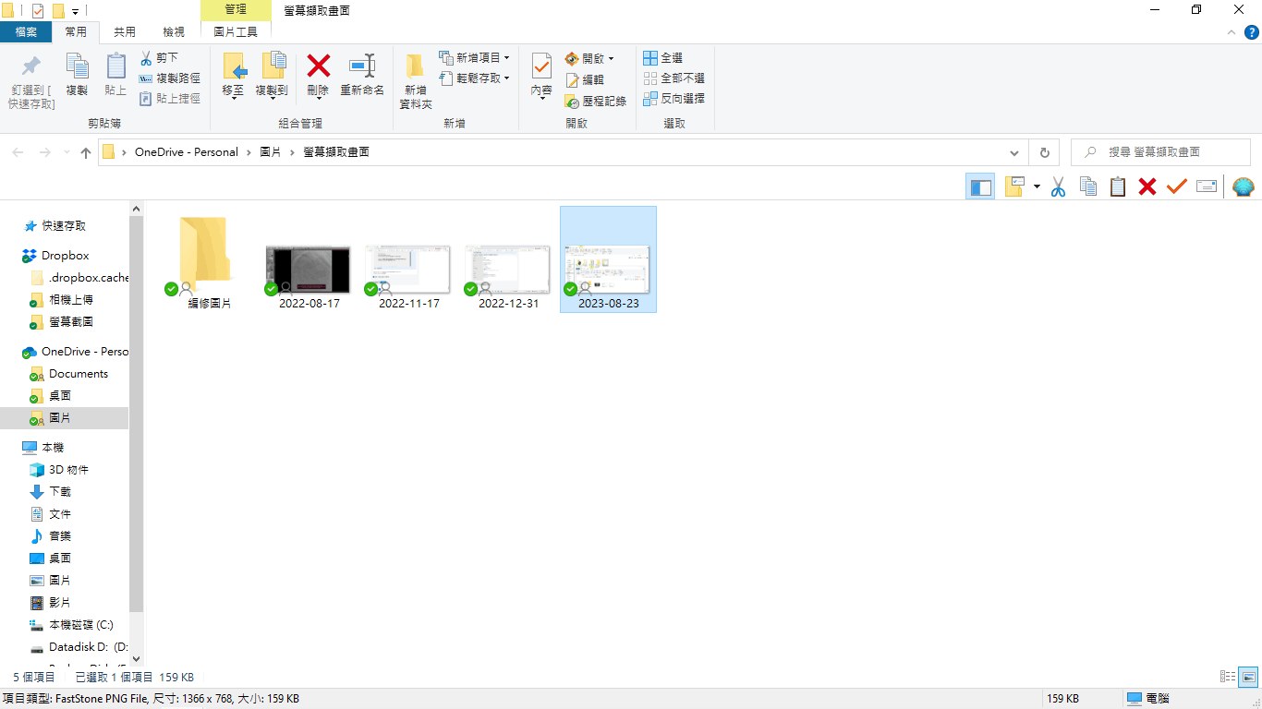Switch to Home (常用) ribbon tab

pos(76,31)
